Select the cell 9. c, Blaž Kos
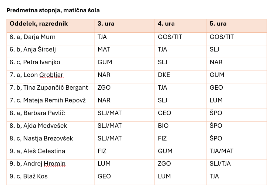Image resolution: width=276 pixels, height=190 pixels. click(x=50, y=178)
